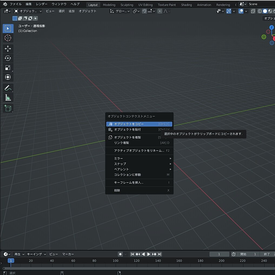
Task: Choose the extend selection mode icon
Action: coord(20,18)
